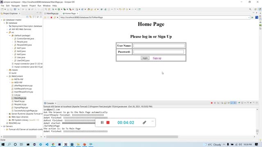Maximize the console panel
Viewport: 262px width, 147px height.
[257, 103]
